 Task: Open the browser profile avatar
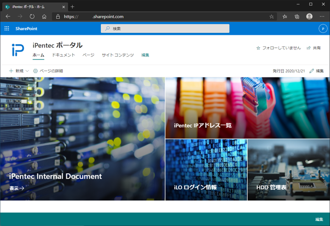[x=309, y=16]
